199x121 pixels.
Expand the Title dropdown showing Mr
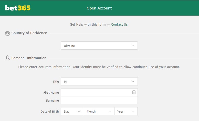click(x=99, y=81)
